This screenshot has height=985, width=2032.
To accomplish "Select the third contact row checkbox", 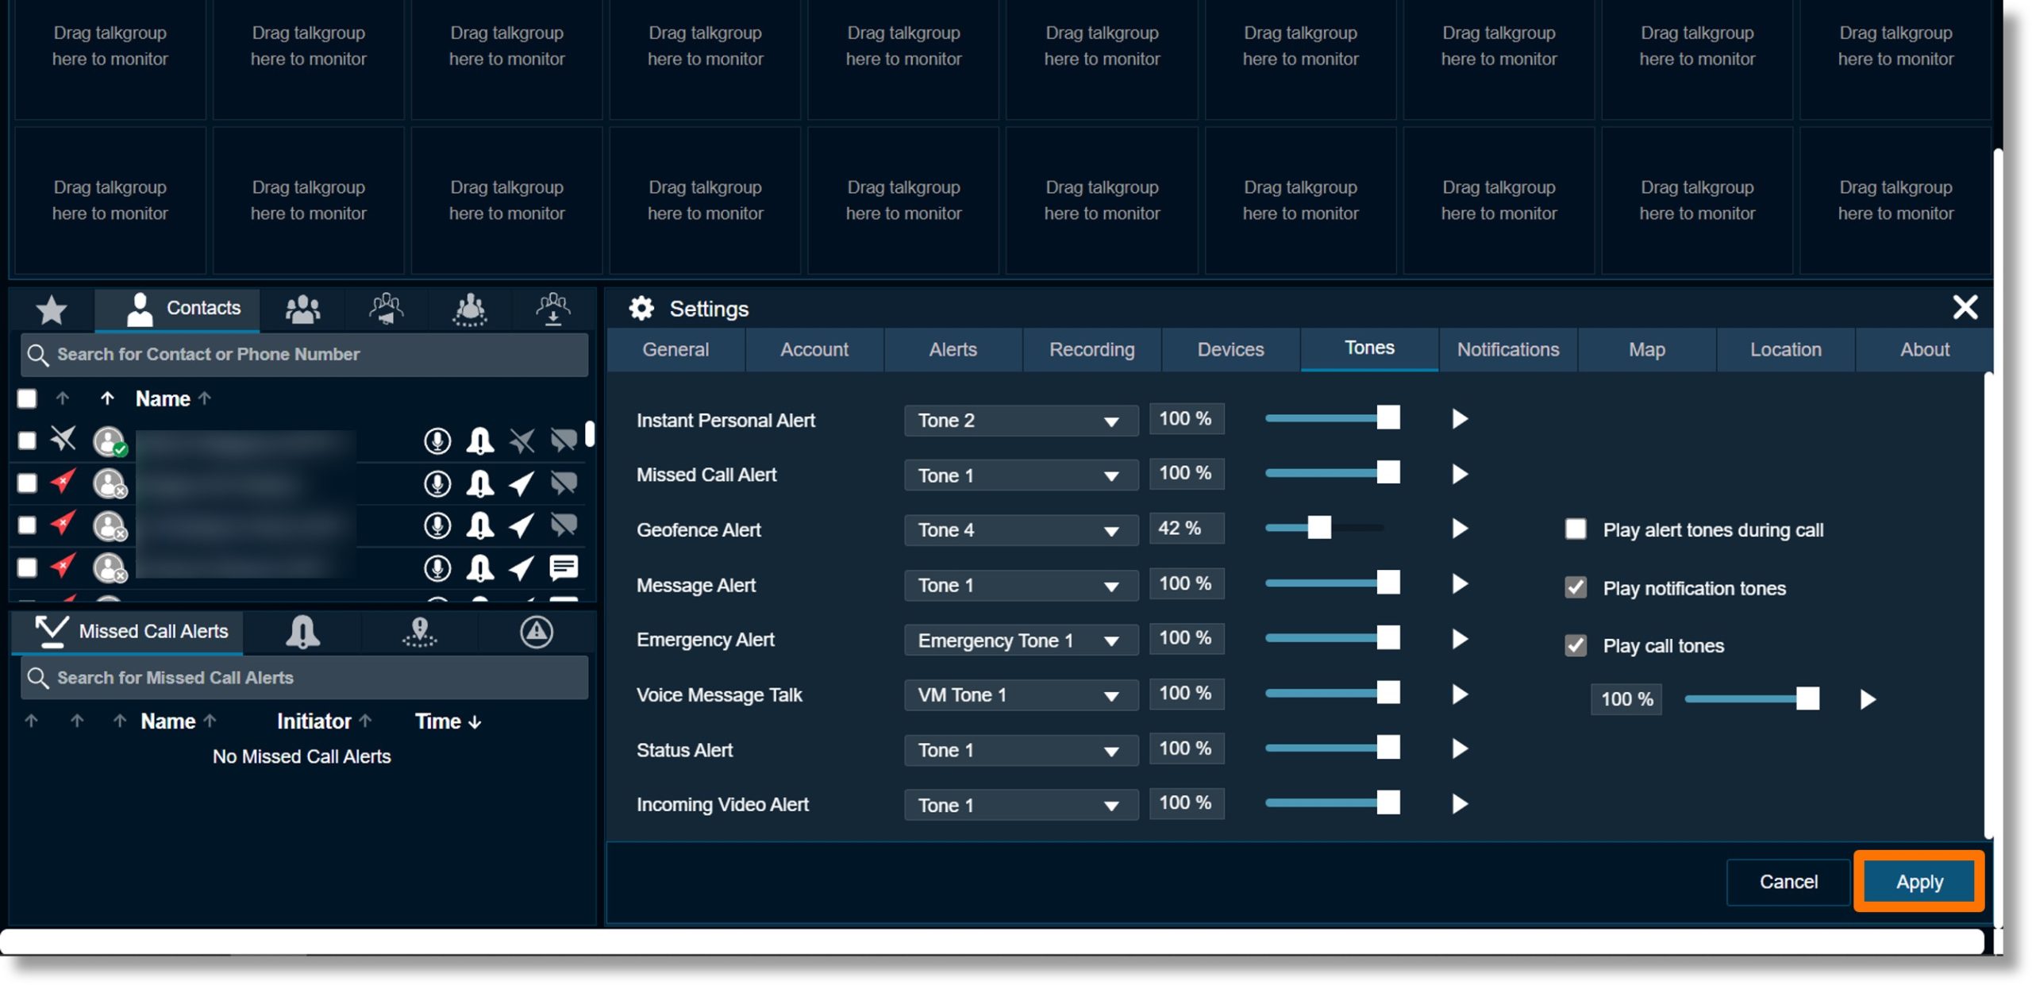I will pos(27,525).
